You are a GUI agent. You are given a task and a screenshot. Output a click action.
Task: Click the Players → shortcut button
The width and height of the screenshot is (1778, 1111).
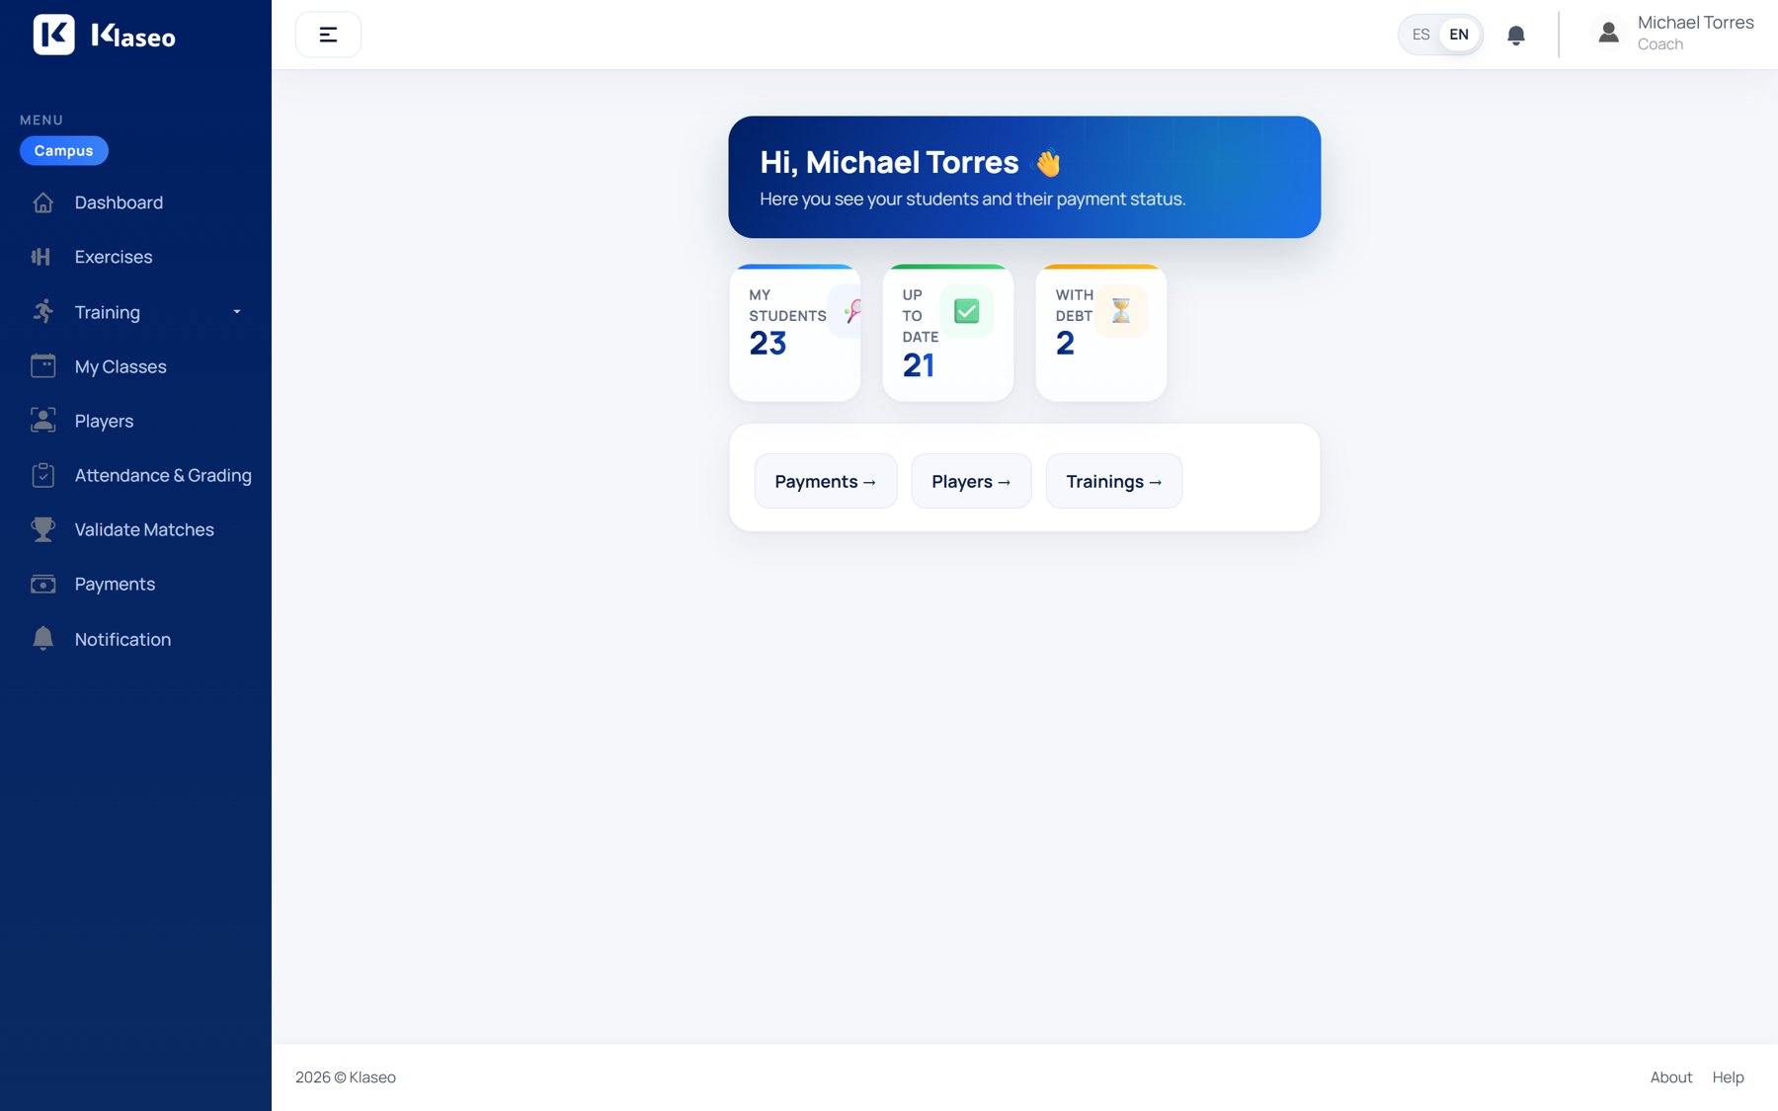(971, 481)
